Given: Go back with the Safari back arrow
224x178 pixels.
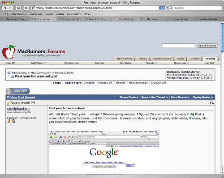Looking at the screenshot, I should [5, 8].
